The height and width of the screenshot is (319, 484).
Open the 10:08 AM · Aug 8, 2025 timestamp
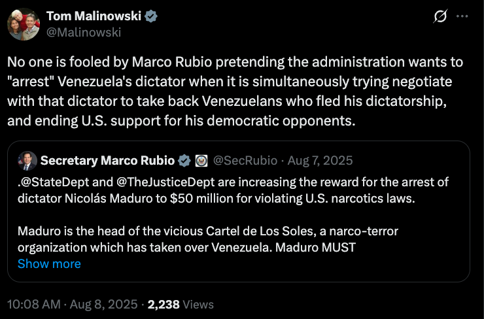click(x=72, y=305)
